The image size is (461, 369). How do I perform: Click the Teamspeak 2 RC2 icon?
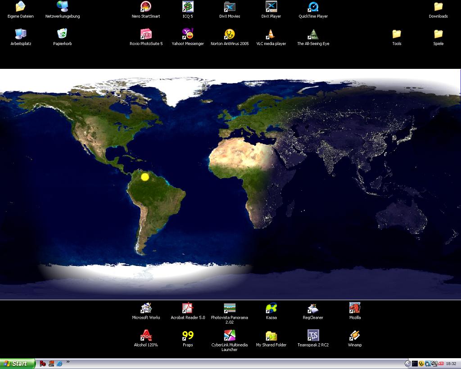coord(313,336)
